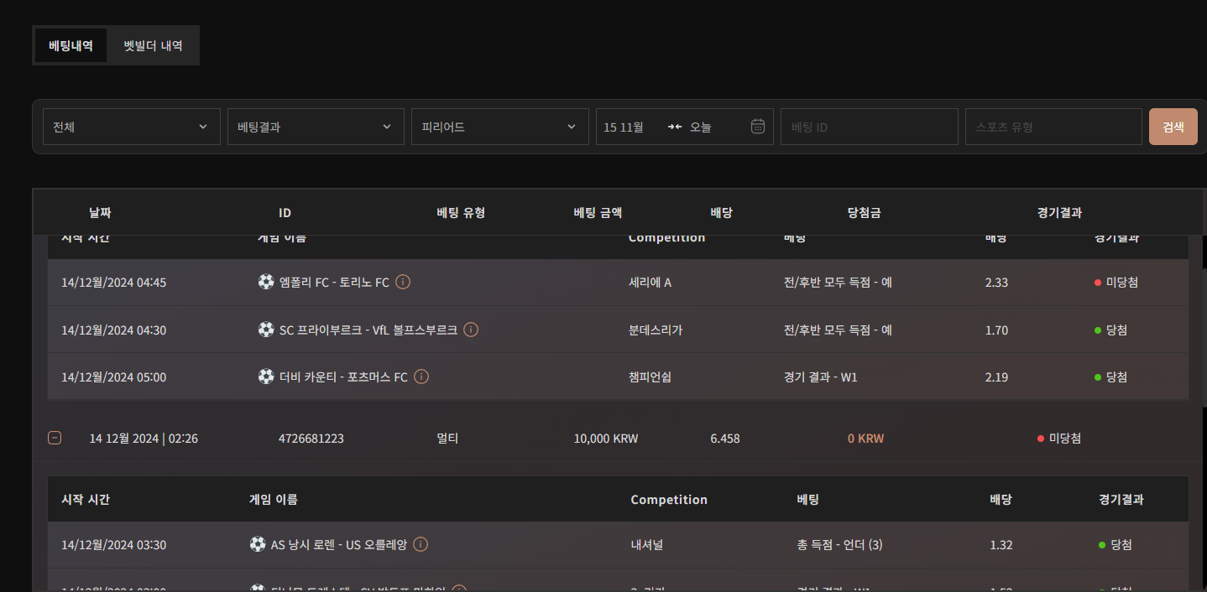Switch to the 벳빌더 내역 tab
The height and width of the screenshot is (592, 1207).
click(153, 45)
